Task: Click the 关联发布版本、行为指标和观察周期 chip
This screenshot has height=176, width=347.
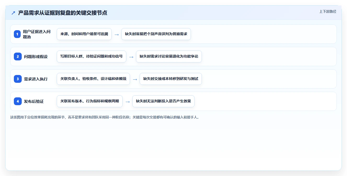Action: pyautogui.click(x=90, y=101)
